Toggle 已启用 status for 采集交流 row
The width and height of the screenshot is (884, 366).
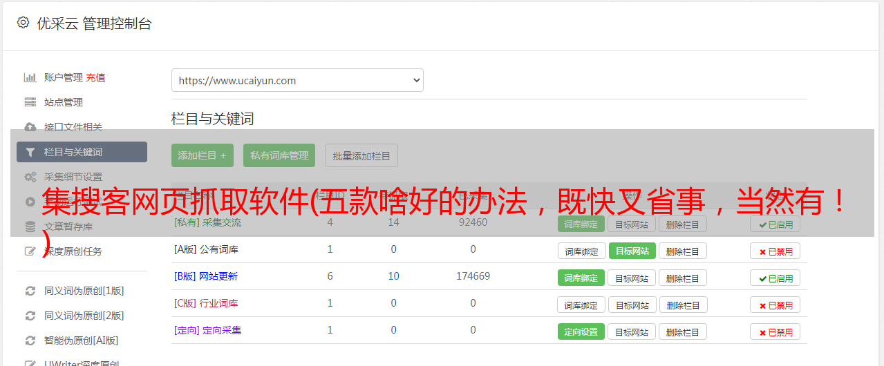coord(775,224)
